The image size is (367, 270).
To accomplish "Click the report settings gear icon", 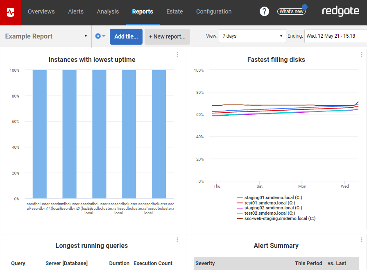I will [x=97, y=36].
